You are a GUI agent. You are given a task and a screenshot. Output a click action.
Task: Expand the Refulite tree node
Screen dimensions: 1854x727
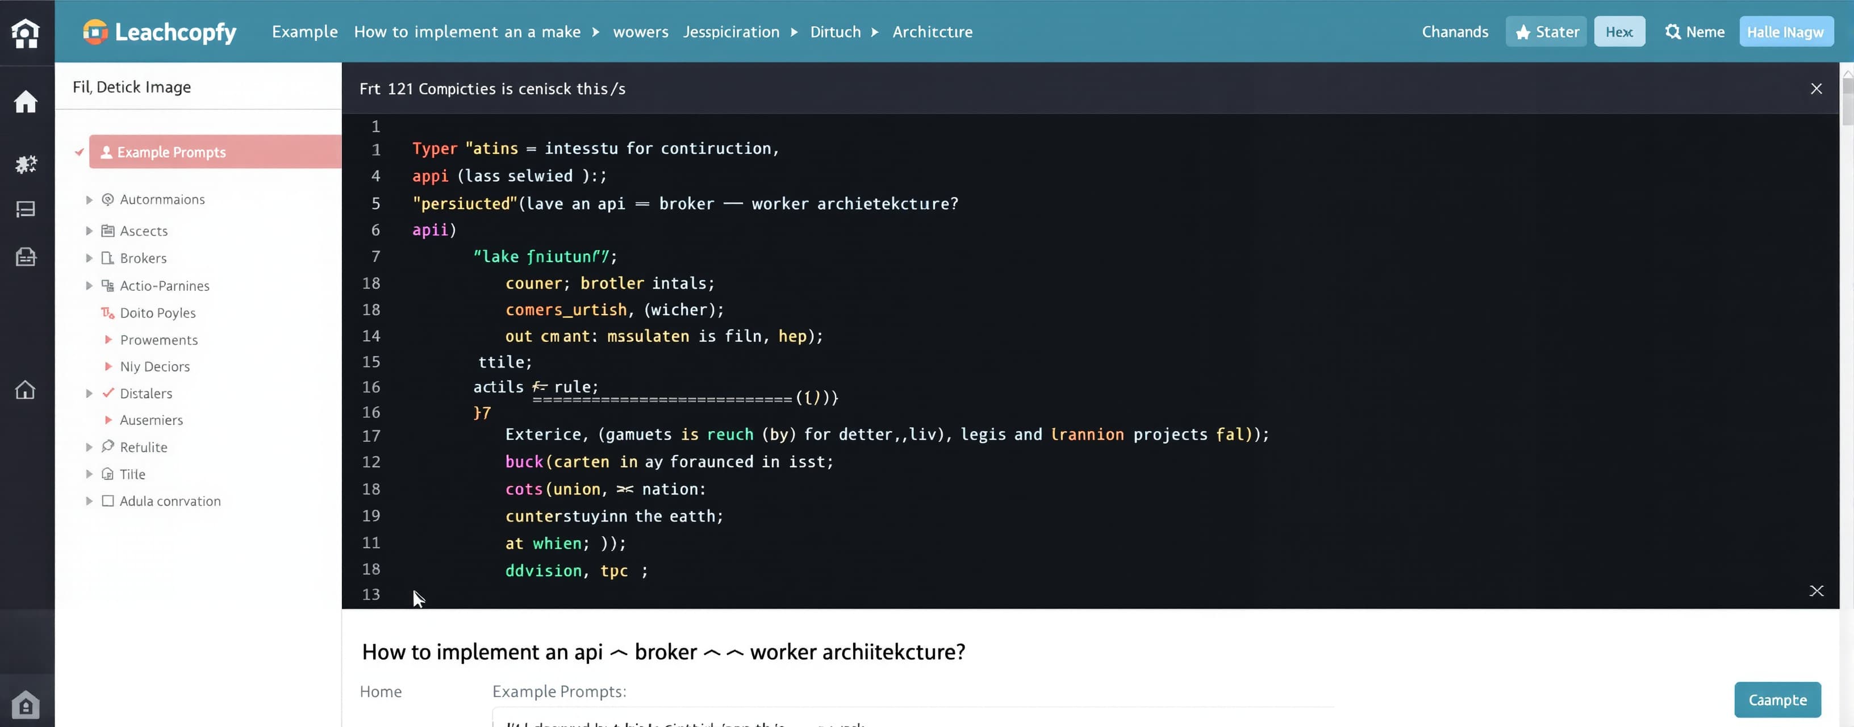pos(89,447)
